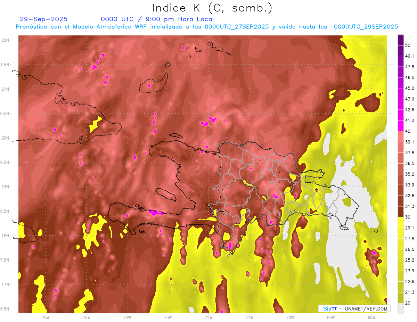The height and width of the screenshot is (322, 417).
Task: Click the colorbar value 31.3
Action: point(410,206)
